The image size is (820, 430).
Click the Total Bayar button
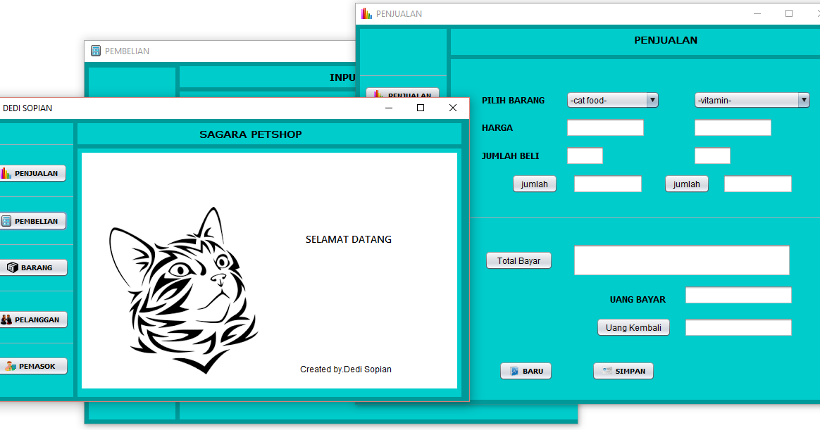[x=518, y=260]
